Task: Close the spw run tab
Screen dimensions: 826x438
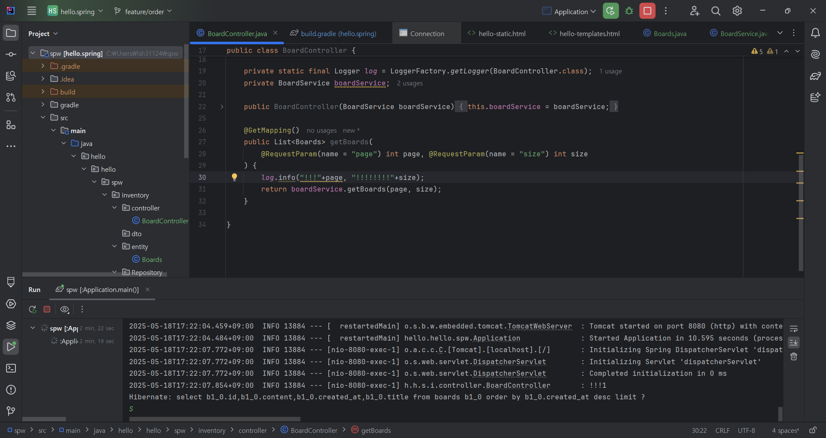Action: pos(148,289)
